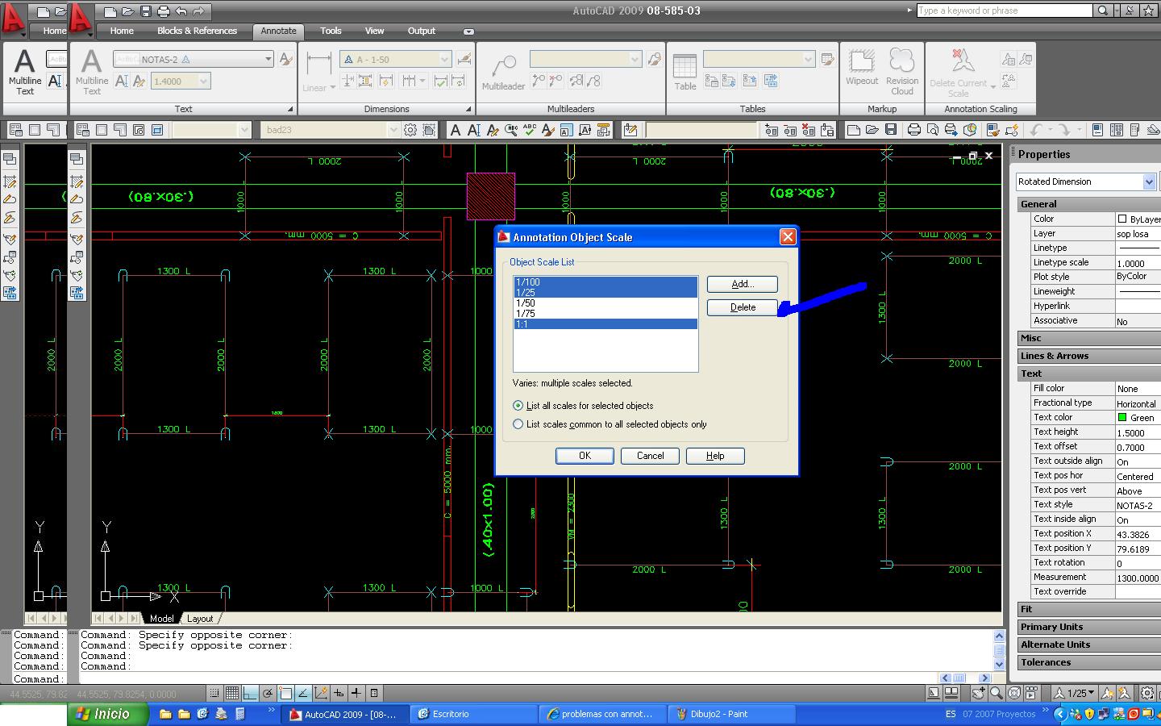Viewport: 1161px width, 726px height.
Task: Switch to the Blocks & References ribbon tab
Action: click(197, 31)
